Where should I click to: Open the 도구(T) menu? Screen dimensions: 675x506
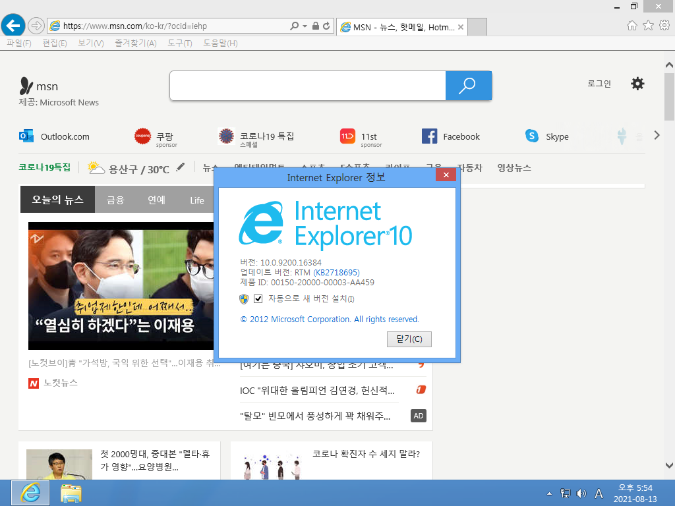click(x=180, y=43)
